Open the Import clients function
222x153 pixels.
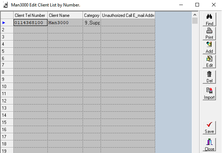pyautogui.click(x=209, y=93)
